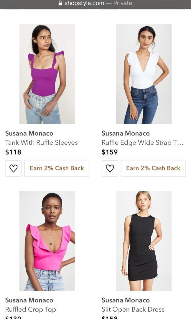191x319 pixels.
Task: Favorite the Tank With Ruffle Sleeves heart
Action: point(13,168)
